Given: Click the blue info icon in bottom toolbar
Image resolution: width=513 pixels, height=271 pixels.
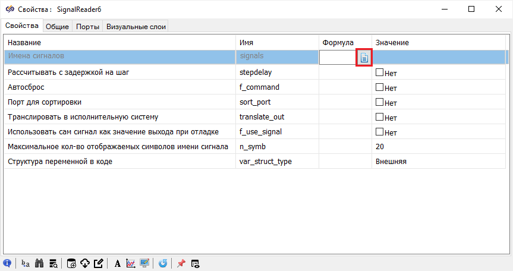Looking at the screenshot, I should click(8, 263).
